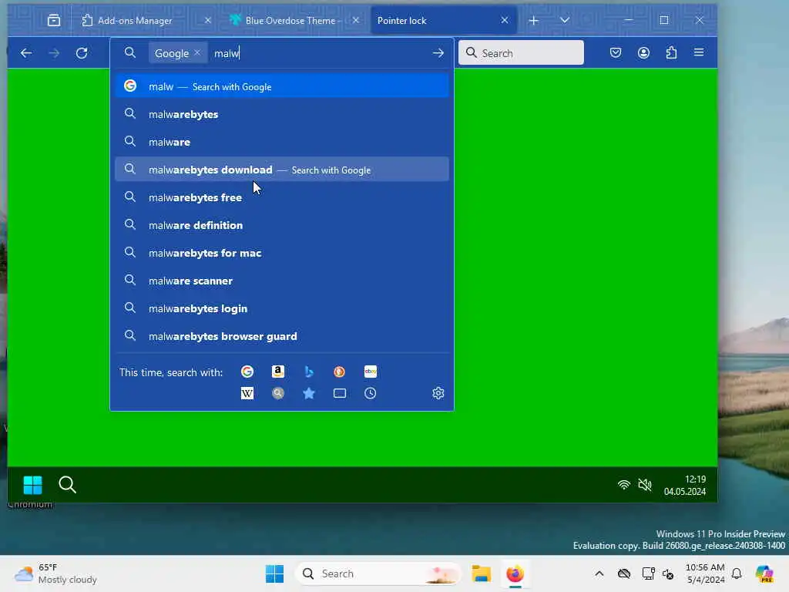
Task: Click the Firefox back arrow button
Action: 26,53
